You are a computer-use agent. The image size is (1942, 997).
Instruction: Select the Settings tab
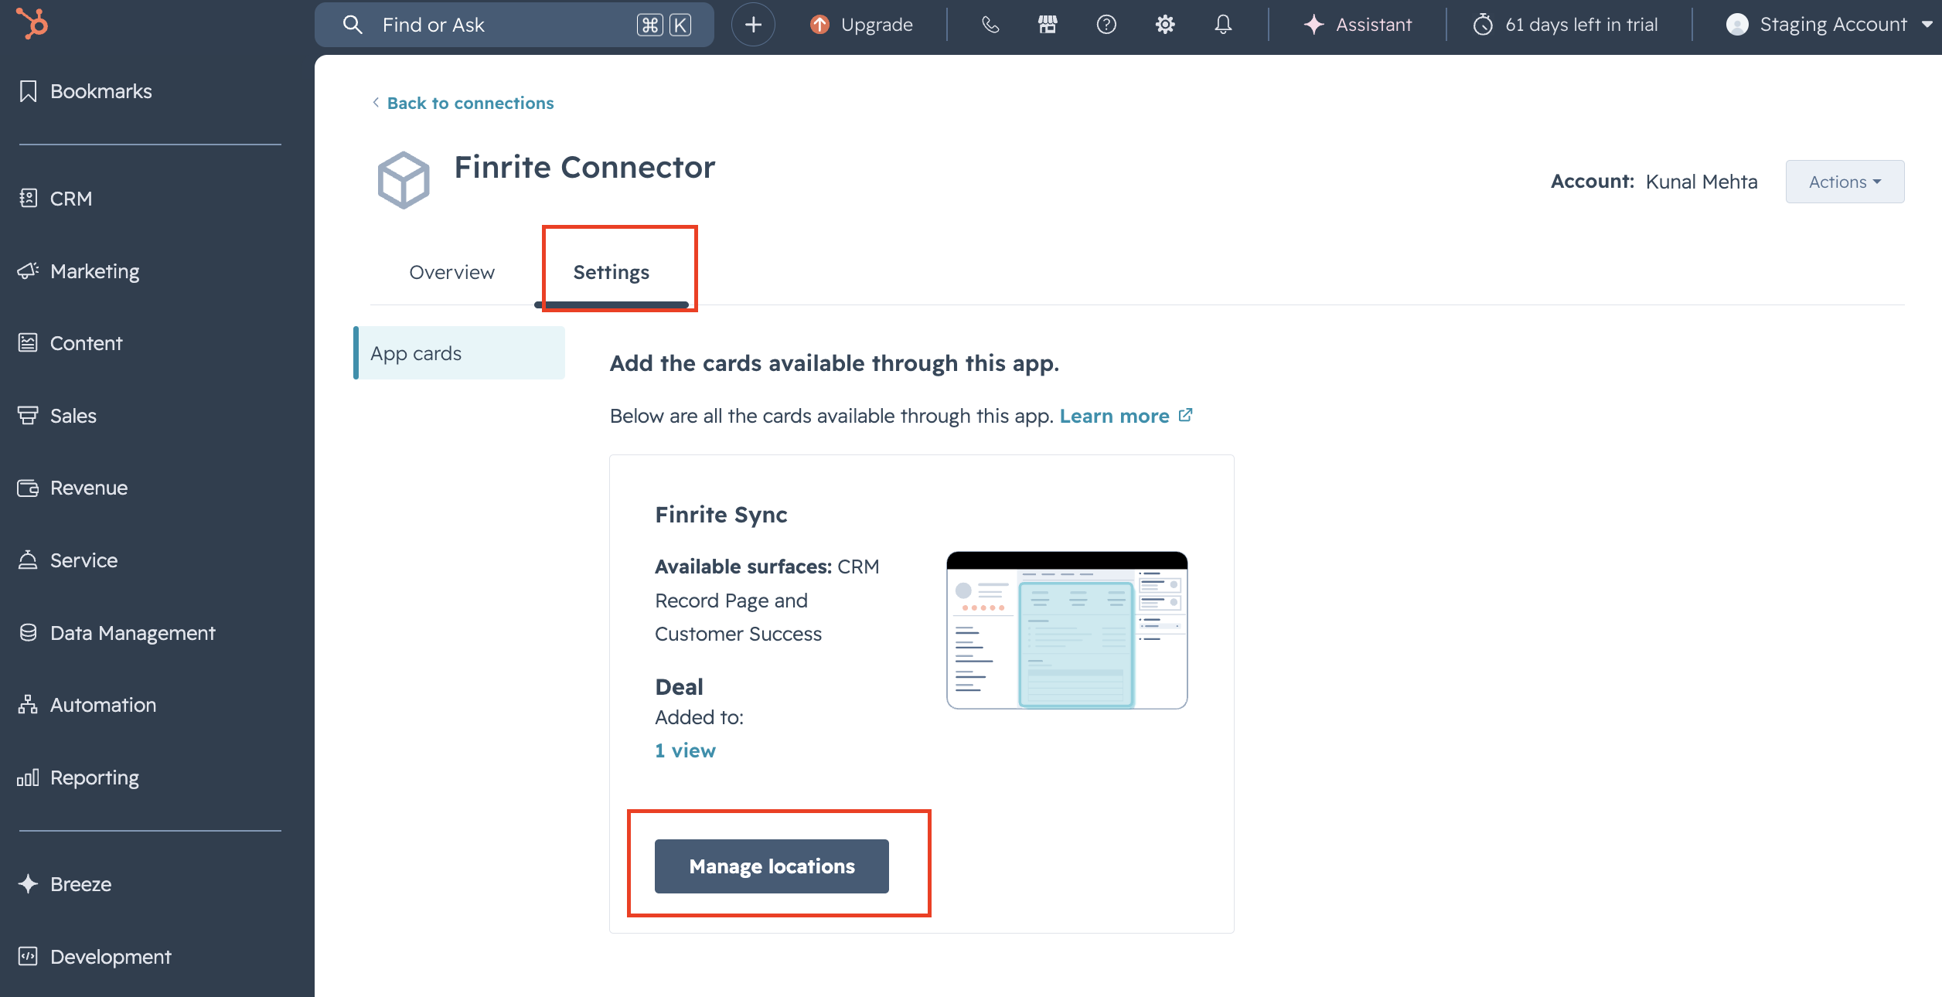[611, 272]
